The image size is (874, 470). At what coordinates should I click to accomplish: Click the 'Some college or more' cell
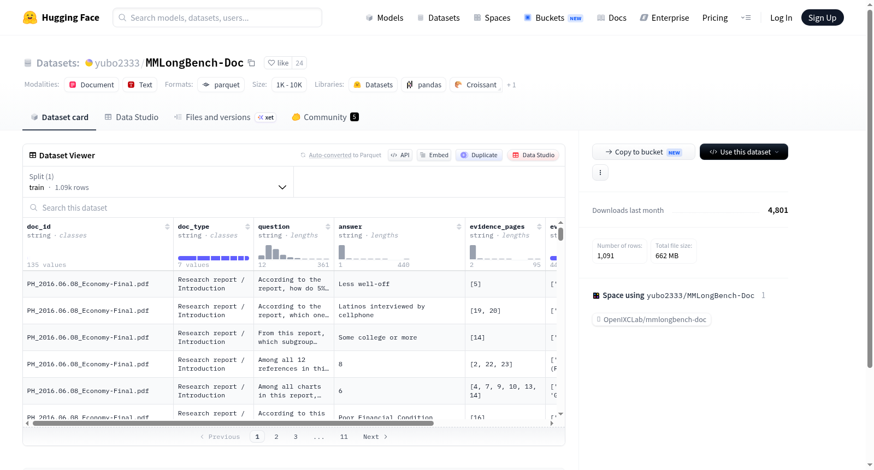point(399,337)
